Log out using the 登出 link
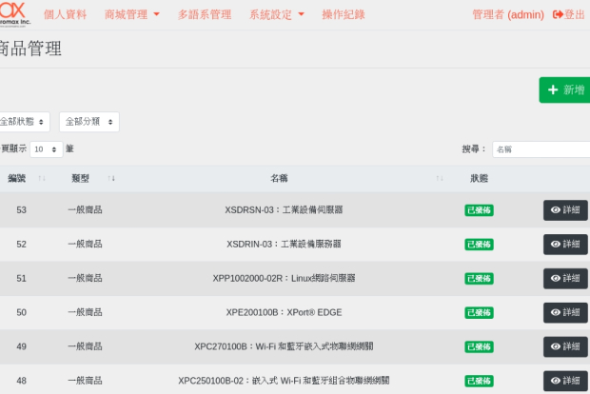Image resolution: width=590 pixels, height=394 pixels. [x=568, y=14]
